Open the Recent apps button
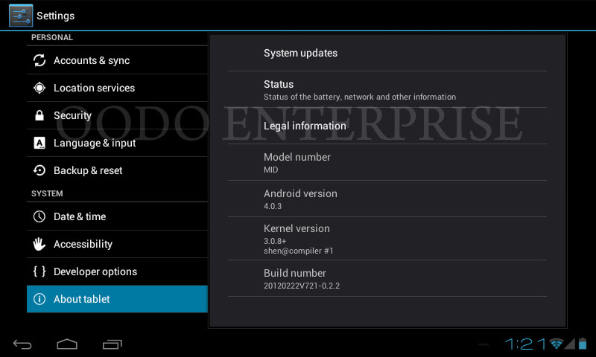 112,344
